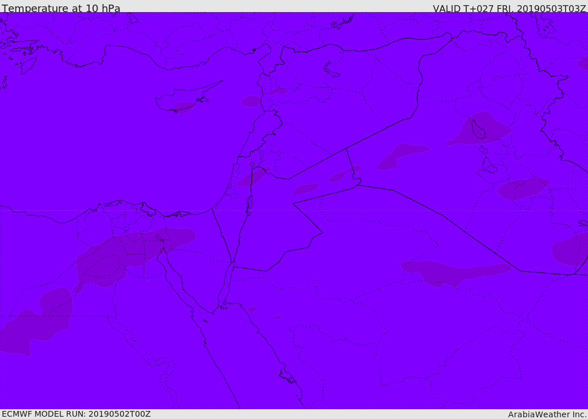The image size is (588, 419).
Task: Click the small lake outline in the upper-center map
Action: click(332, 70)
